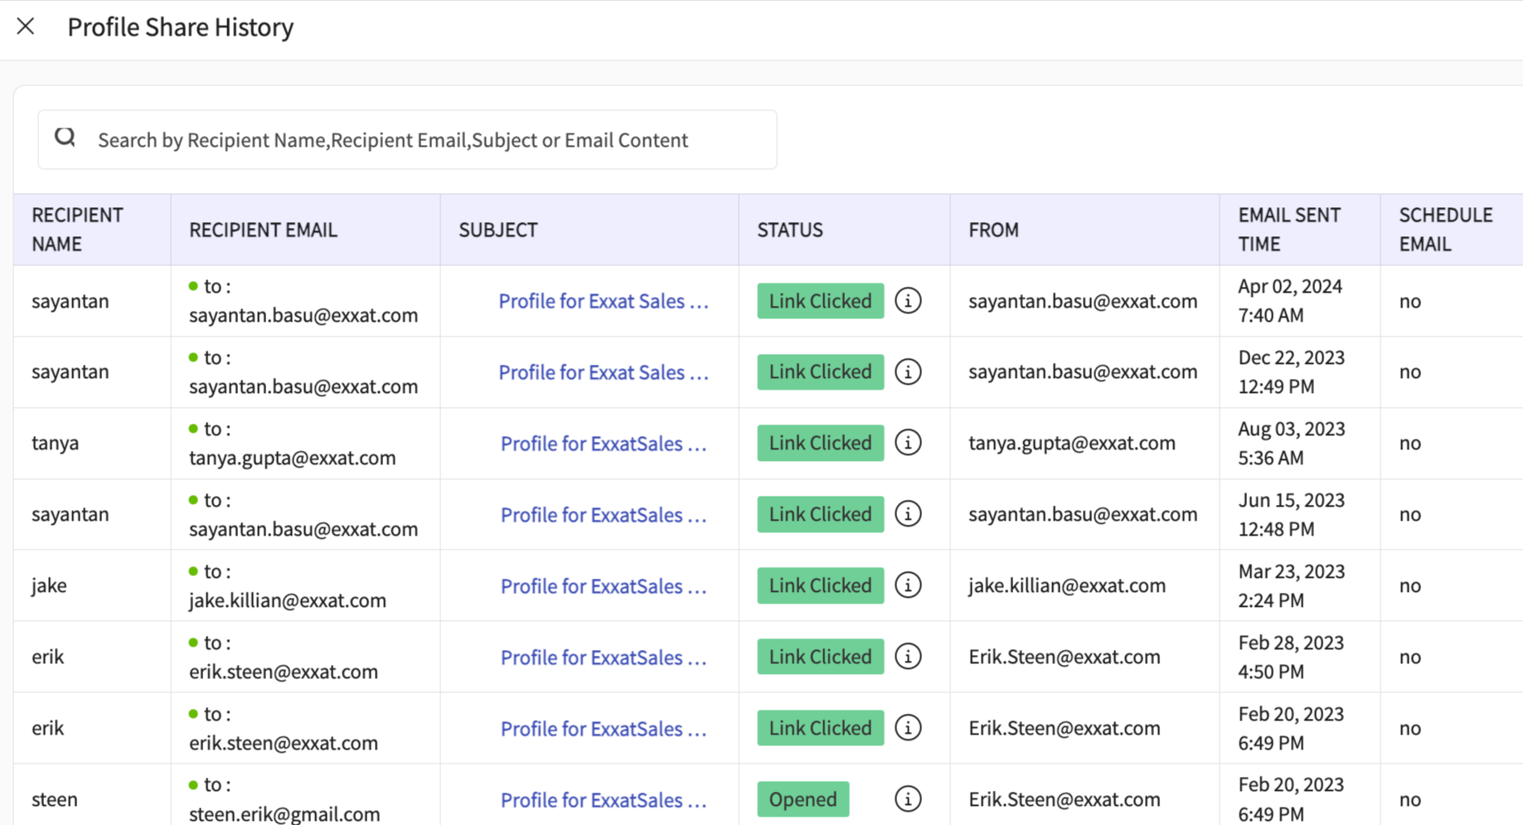This screenshot has width=1523, height=825.
Task: View status details for jake's email
Action: pos(908,586)
